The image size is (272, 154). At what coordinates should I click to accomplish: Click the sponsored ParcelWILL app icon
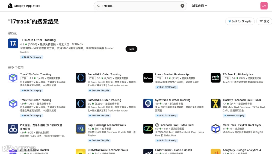(x=80, y=77)
